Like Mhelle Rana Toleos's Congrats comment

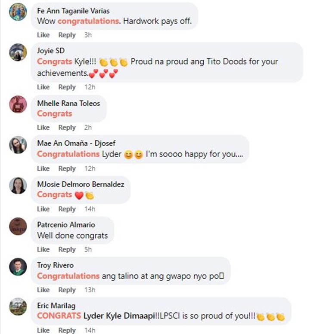(43, 127)
